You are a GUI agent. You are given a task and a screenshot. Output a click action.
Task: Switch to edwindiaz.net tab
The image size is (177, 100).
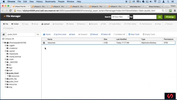(136, 7)
